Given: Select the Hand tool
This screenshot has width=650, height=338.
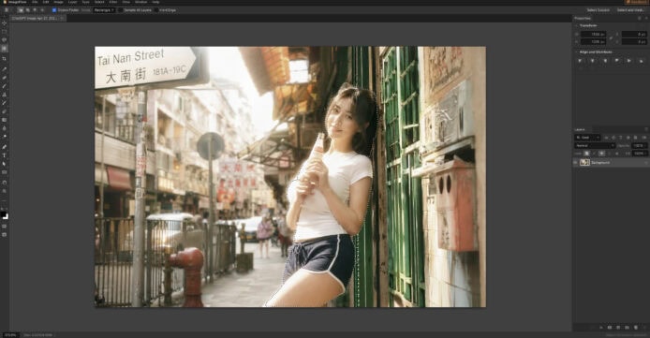Looking at the screenshot, I should (x=4, y=183).
